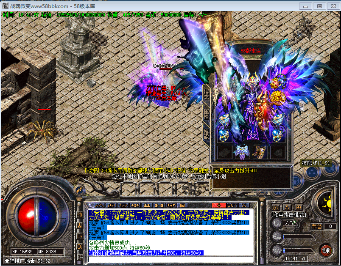
Task: Select the empty bottom-left equipment slot
Action: tap(224, 152)
